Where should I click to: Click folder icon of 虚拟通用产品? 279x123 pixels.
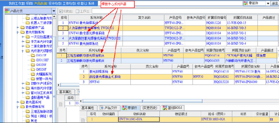(28, 97)
